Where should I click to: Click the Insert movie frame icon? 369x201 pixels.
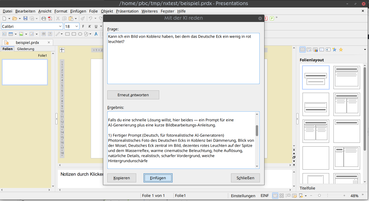coord(44,34)
